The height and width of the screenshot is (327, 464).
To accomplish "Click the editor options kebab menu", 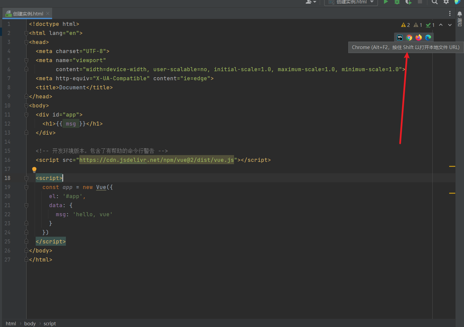I will coord(450,13).
